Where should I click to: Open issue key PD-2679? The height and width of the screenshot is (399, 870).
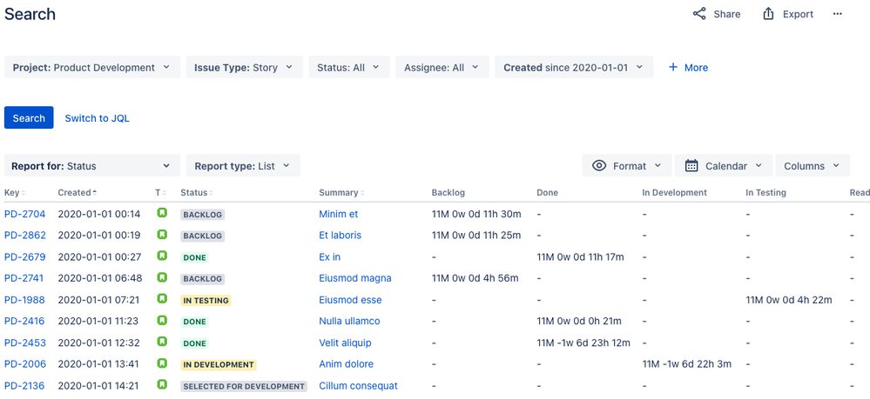point(25,256)
